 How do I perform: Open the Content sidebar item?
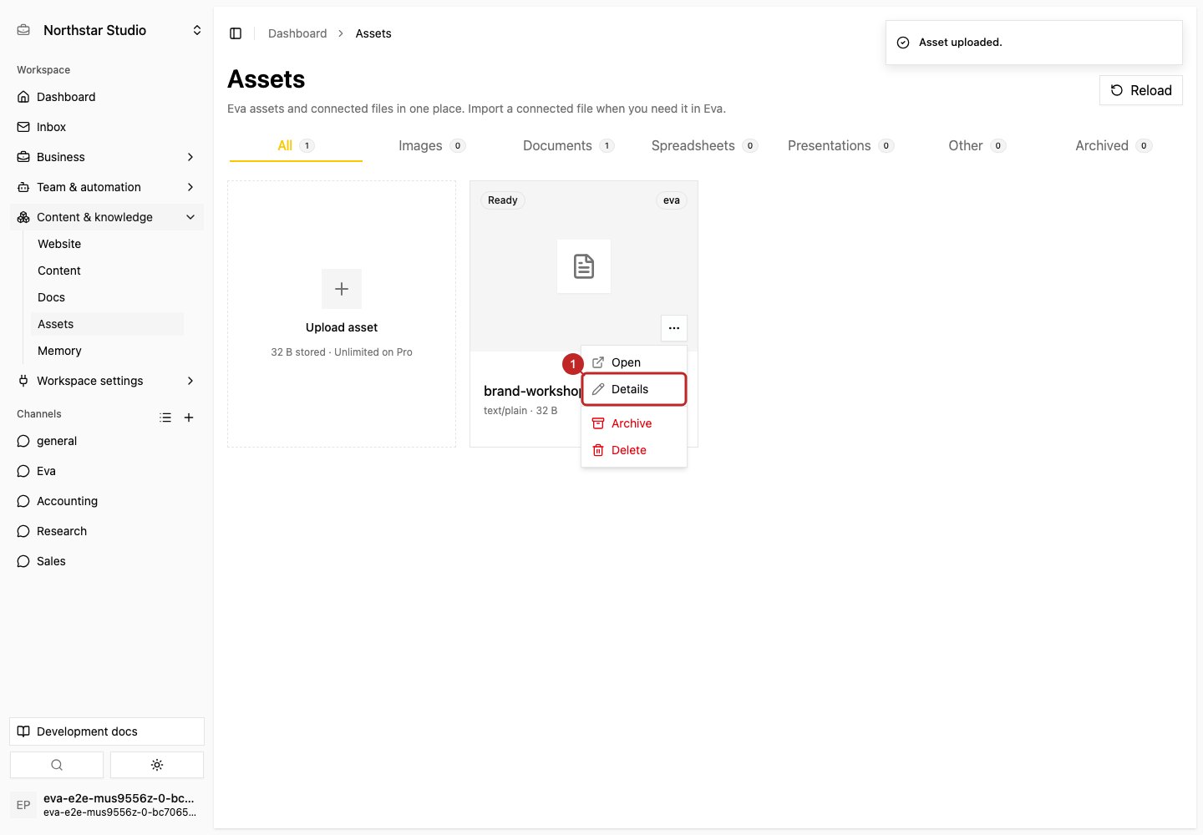pos(107,271)
